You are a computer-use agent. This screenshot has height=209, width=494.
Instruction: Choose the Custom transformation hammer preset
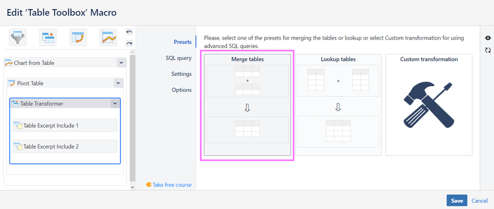pos(429,105)
